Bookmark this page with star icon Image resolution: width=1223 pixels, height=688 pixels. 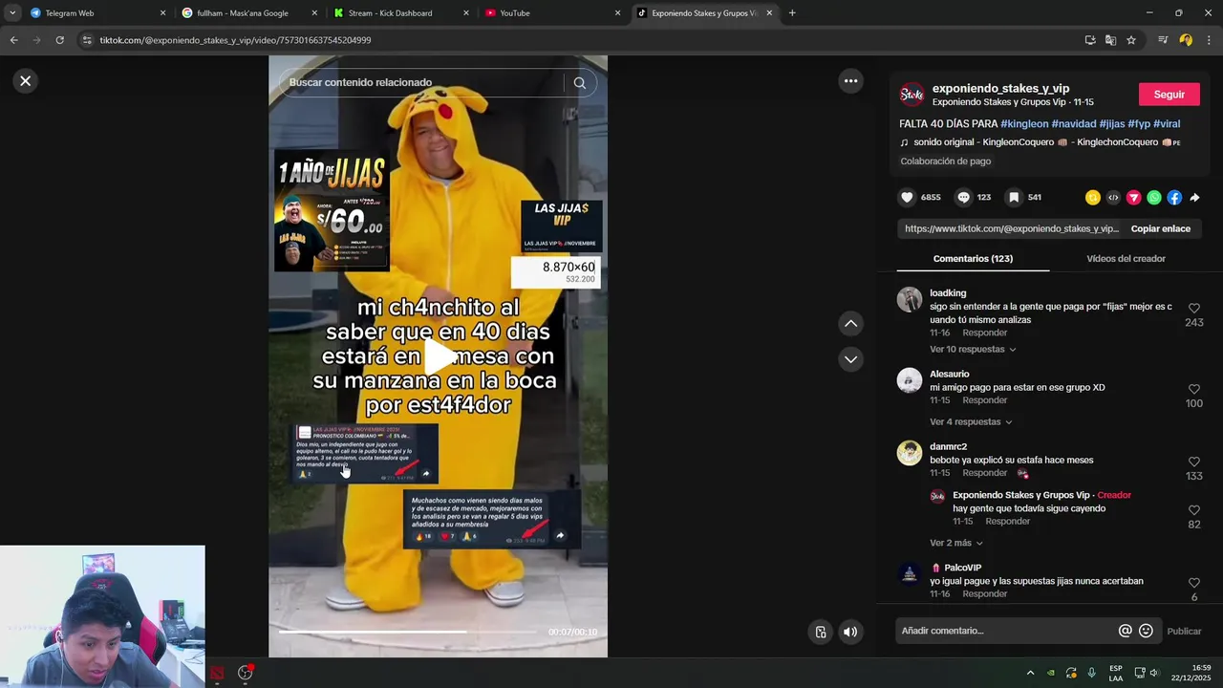click(x=1131, y=40)
